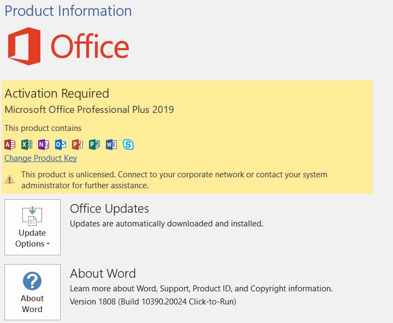393x323 pixels.
Task: Click the OneNote app icon
Action: 44,145
